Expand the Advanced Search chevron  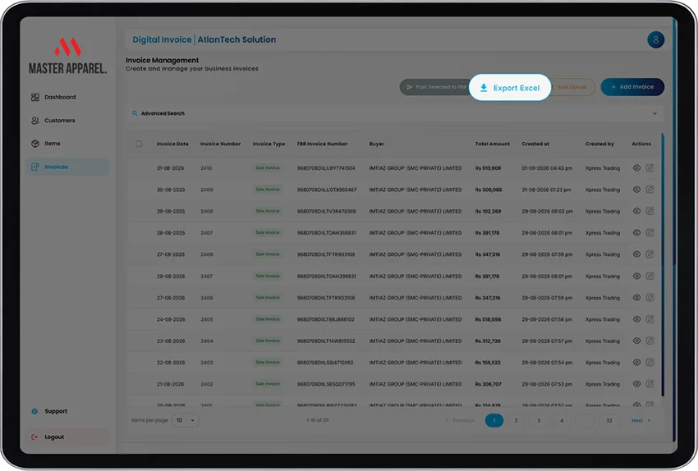[654, 113]
